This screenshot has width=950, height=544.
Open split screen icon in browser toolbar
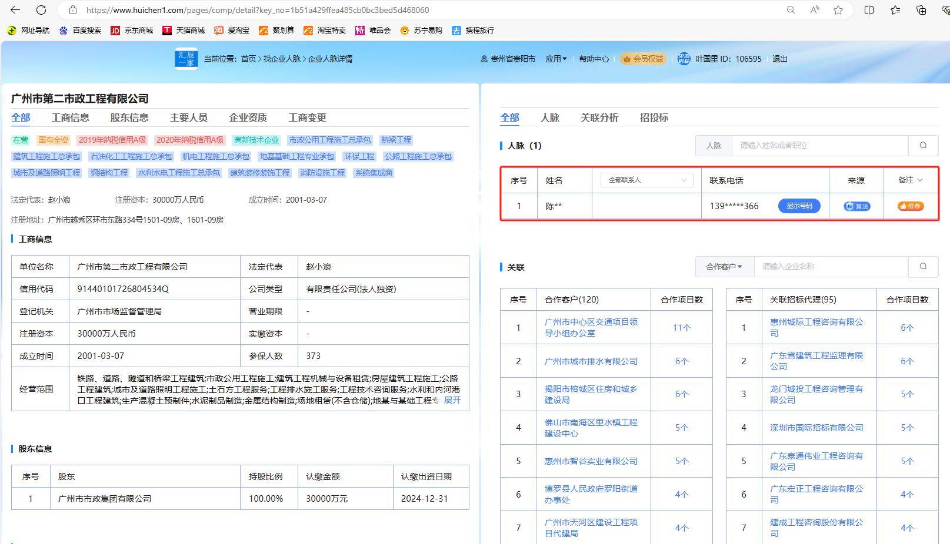(x=869, y=10)
